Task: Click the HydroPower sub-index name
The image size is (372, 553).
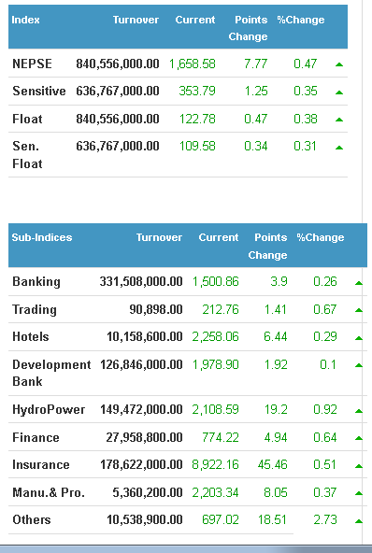Action: tap(49, 409)
